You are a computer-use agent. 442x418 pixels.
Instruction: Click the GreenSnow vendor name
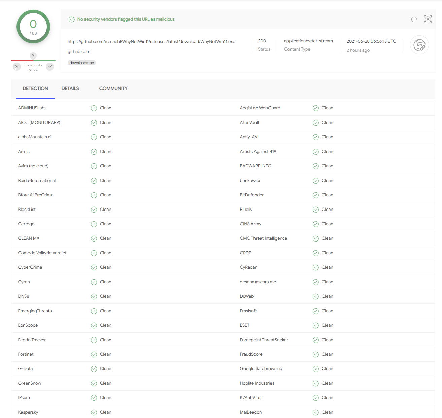(x=30, y=383)
